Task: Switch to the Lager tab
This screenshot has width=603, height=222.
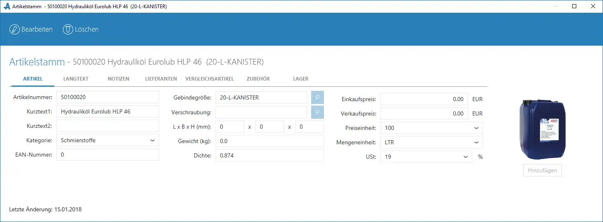Action: pos(301,79)
